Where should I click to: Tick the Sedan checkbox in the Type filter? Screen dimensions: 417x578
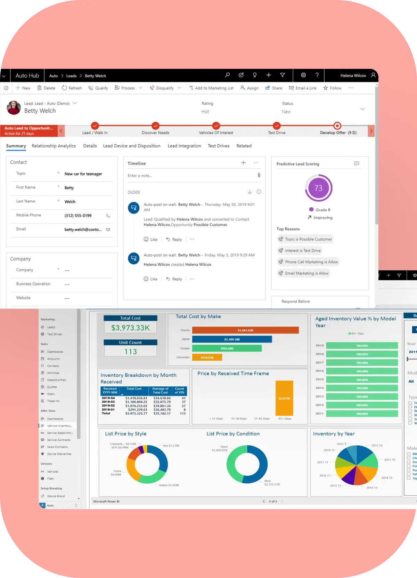[x=410, y=411]
